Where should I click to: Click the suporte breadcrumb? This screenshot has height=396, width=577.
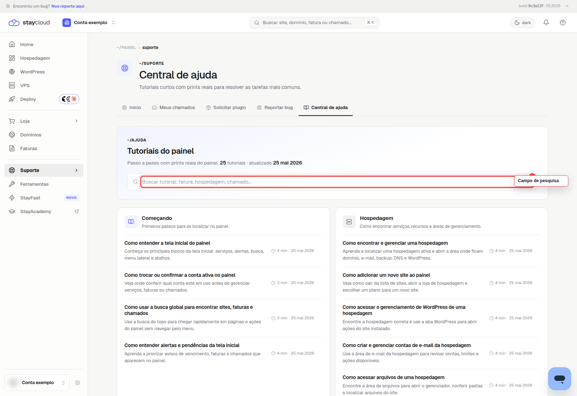point(150,48)
